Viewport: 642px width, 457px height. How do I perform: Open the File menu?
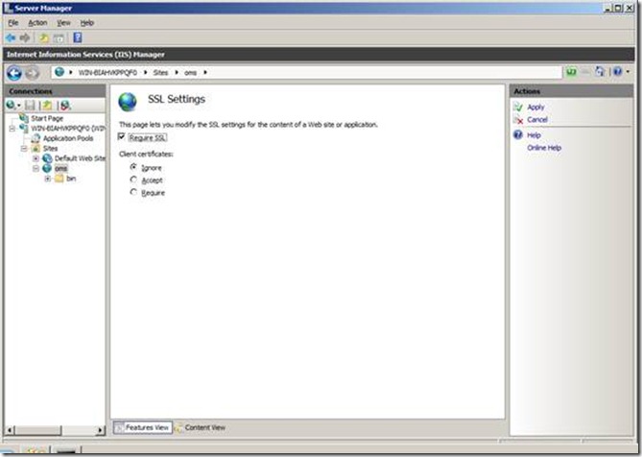13,23
